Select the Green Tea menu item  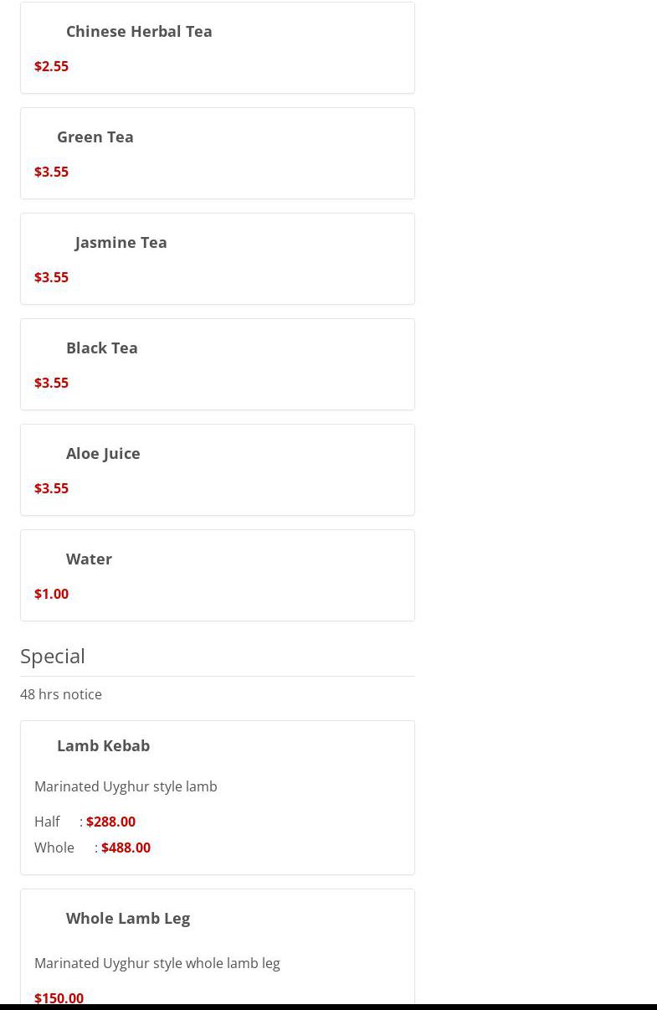point(95,137)
